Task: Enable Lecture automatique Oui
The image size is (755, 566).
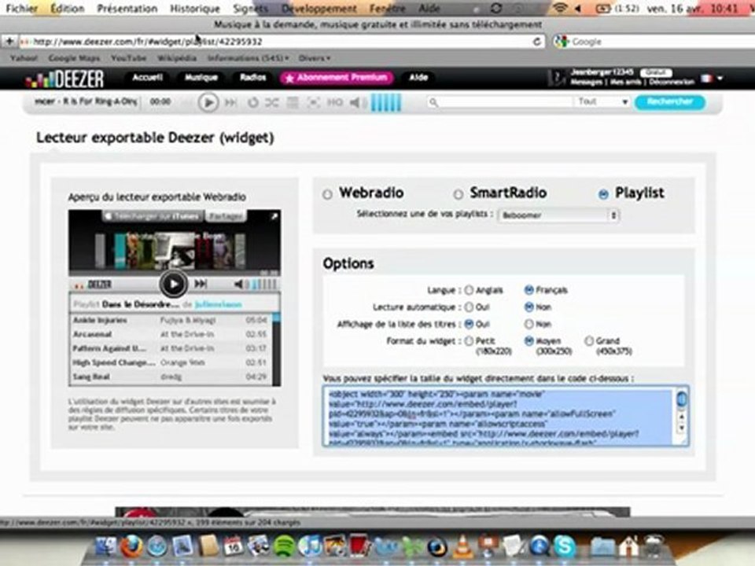Action: pos(469,307)
